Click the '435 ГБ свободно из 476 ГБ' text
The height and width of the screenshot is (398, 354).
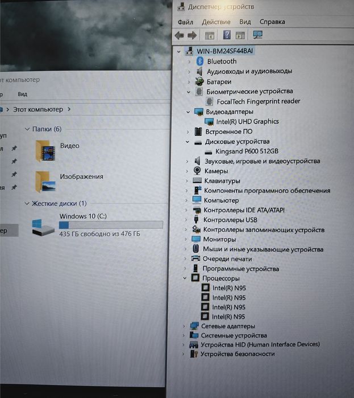[x=99, y=234]
